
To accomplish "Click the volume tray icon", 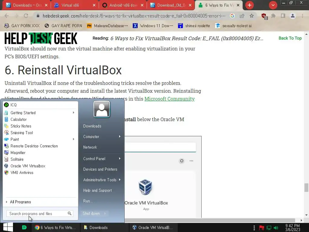I will click(x=276, y=228).
